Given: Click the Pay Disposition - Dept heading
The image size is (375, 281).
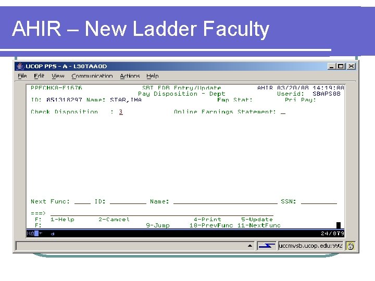Looking at the screenshot, I should pyautogui.click(x=182, y=94).
